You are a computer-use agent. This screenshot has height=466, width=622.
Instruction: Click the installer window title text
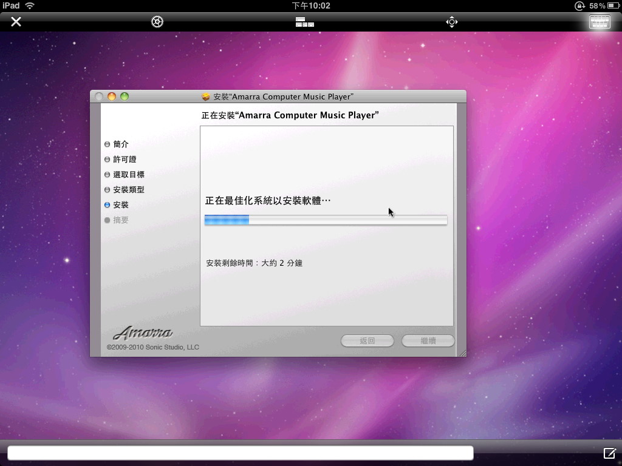[283, 96]
